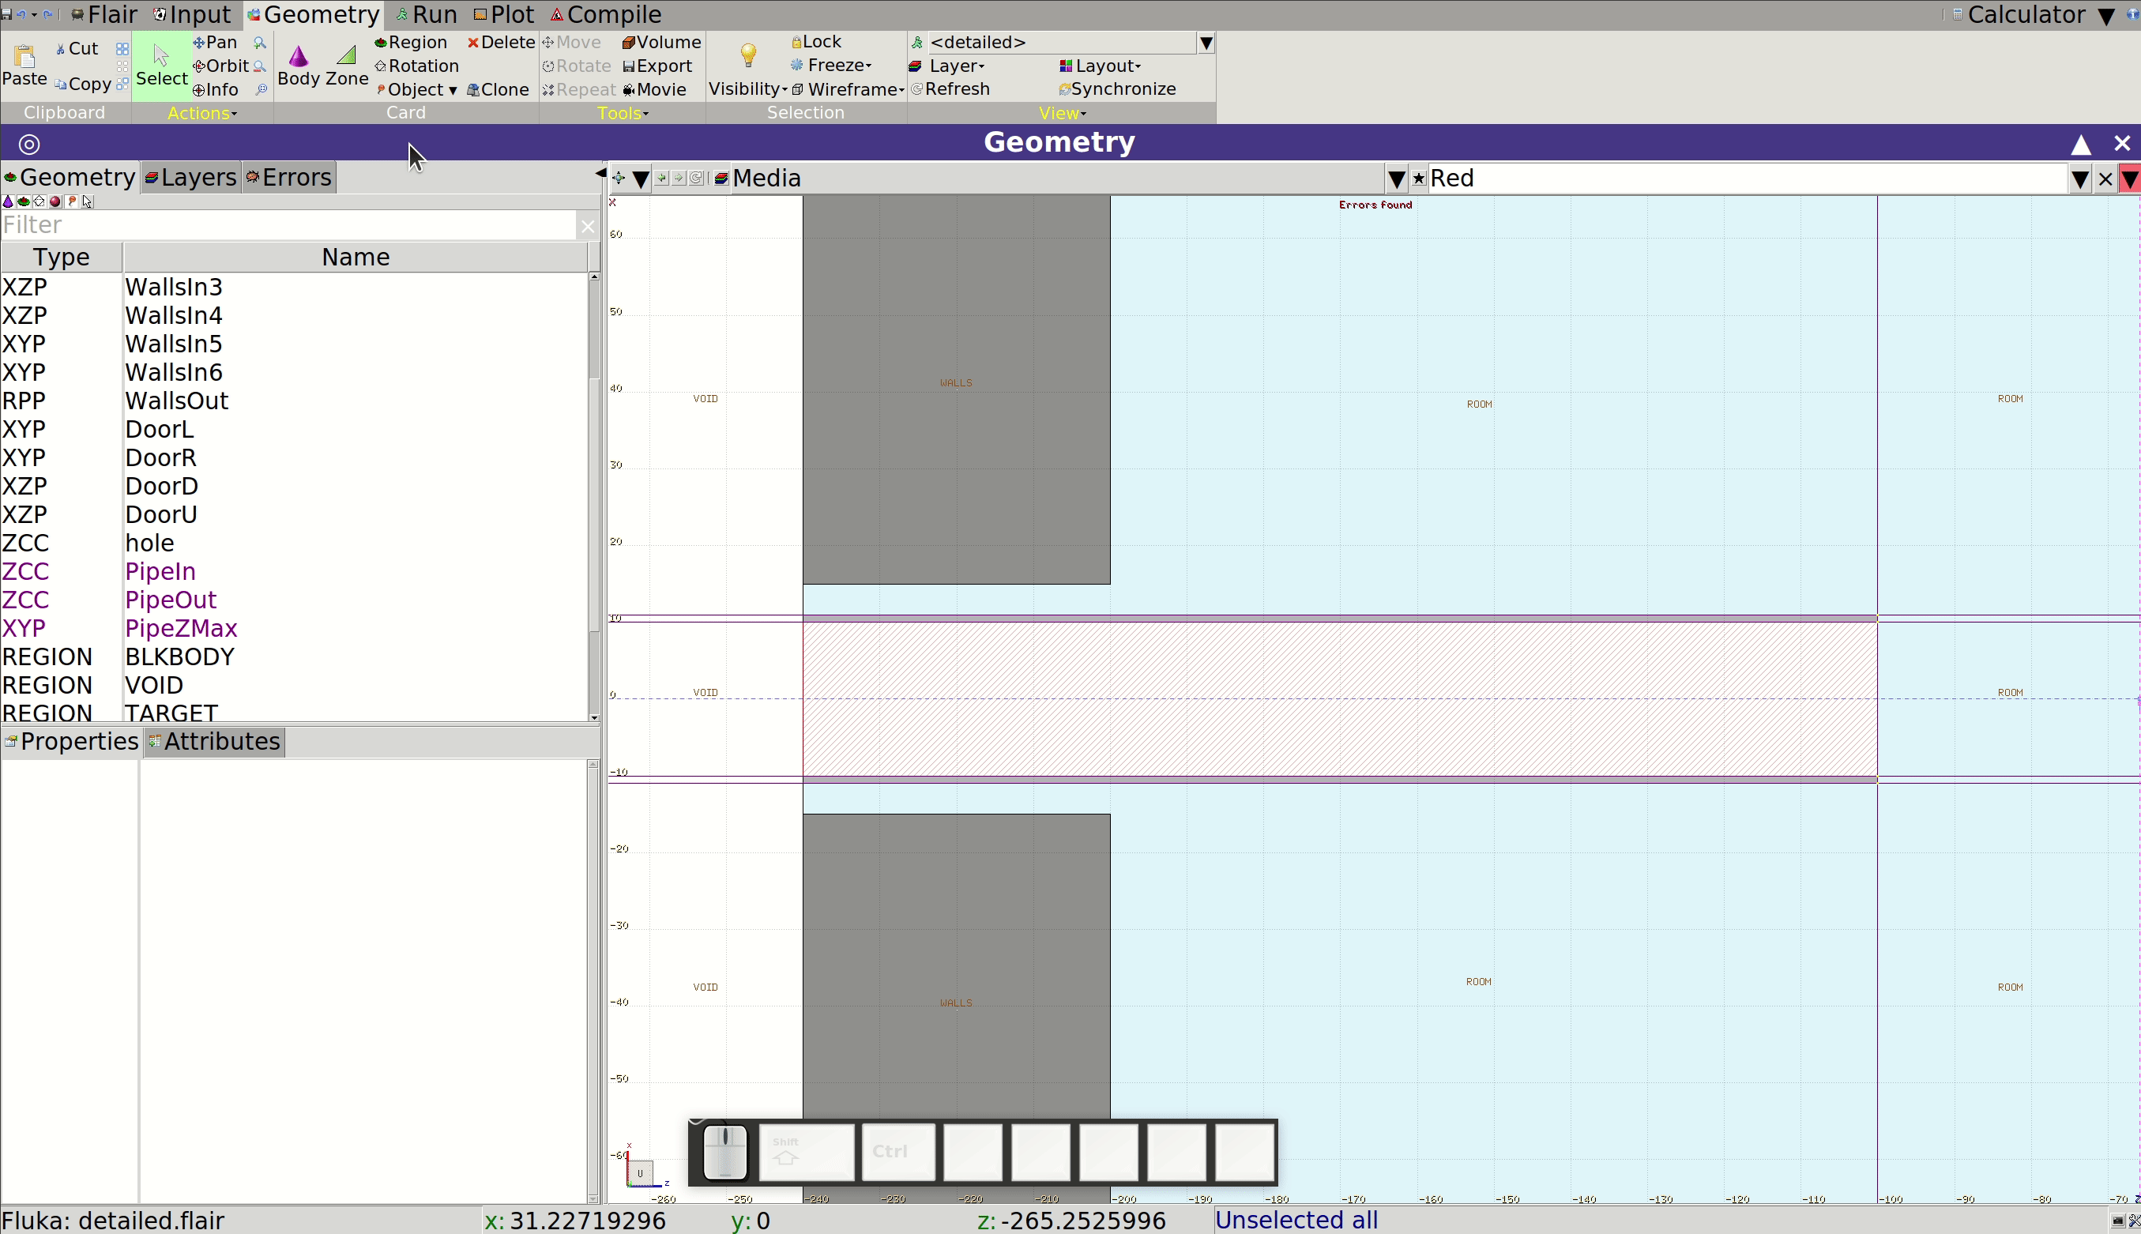Open the Properties tab
The height and width of the screenshot is (1234, 2141).
[71, 742]
